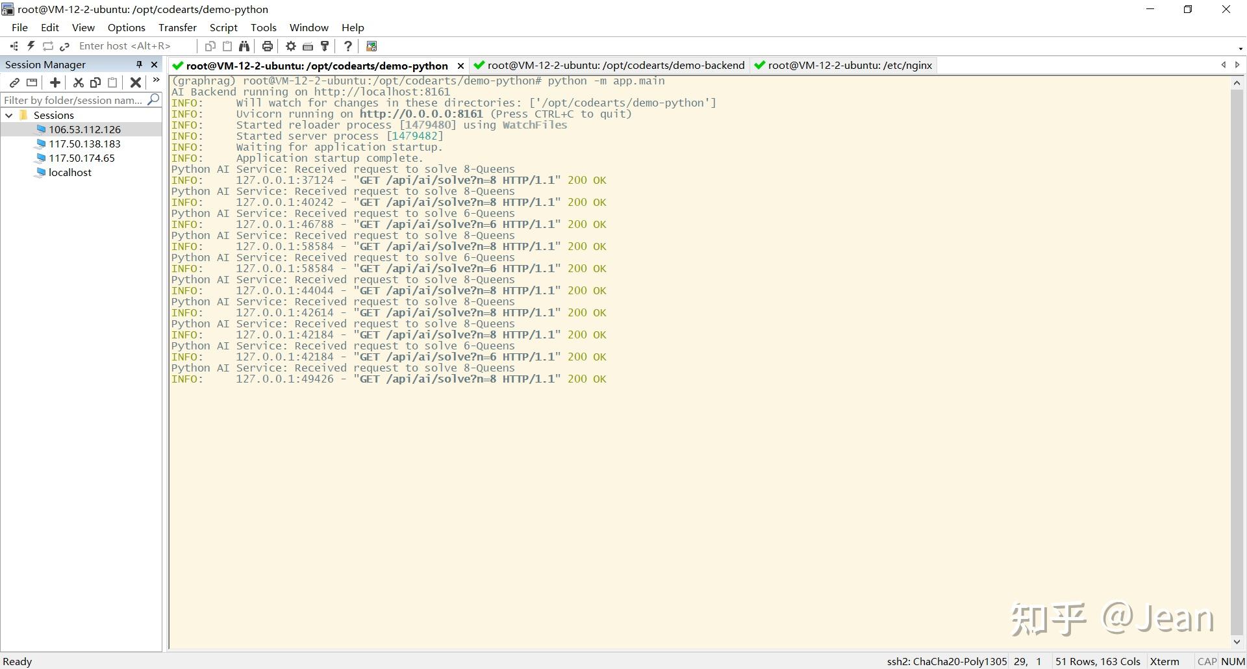Toggle the Session Manager toolbar icon
Image resolution: width=1247 pixels, height=669 pixels.
pos(14,46)
